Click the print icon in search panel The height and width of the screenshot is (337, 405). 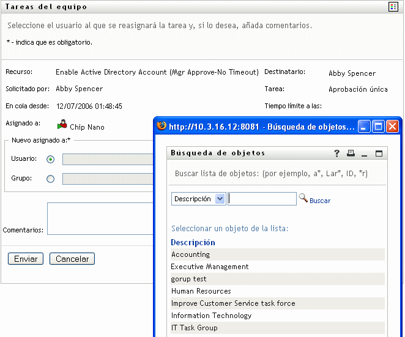click(x=351, y=153)
